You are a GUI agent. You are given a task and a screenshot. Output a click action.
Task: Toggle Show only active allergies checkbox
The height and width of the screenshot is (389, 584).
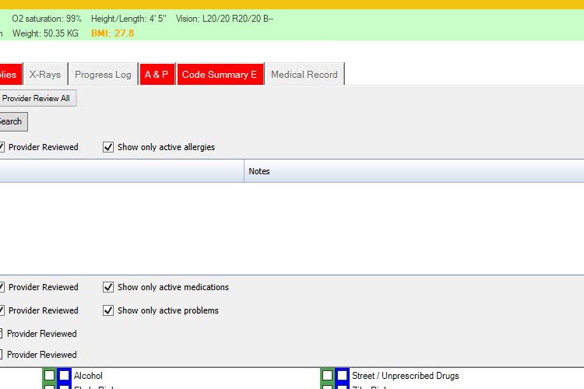pos(108,147)
